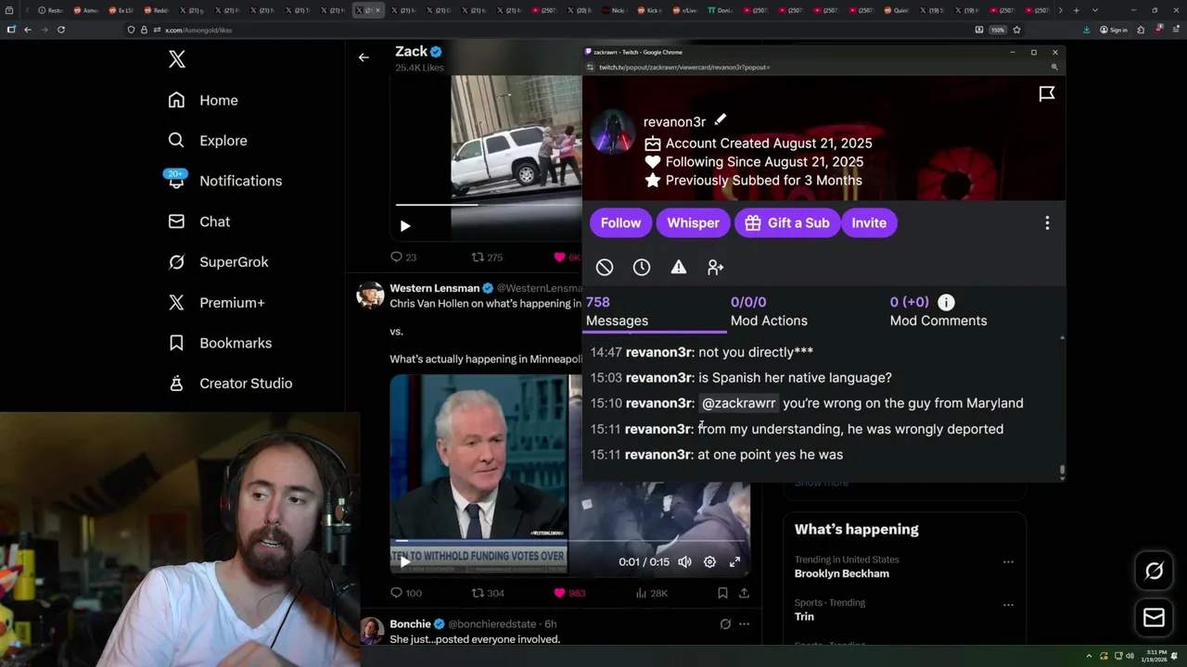
Task: Open options for Trin trend
Action: (1008, 605)
